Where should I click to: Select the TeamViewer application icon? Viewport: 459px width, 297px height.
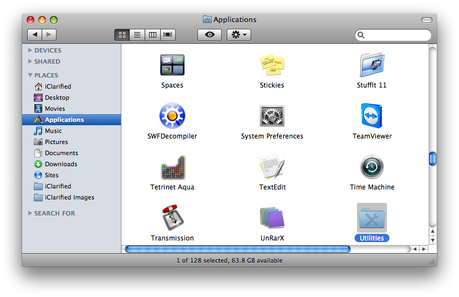click(x=372, y=116)
